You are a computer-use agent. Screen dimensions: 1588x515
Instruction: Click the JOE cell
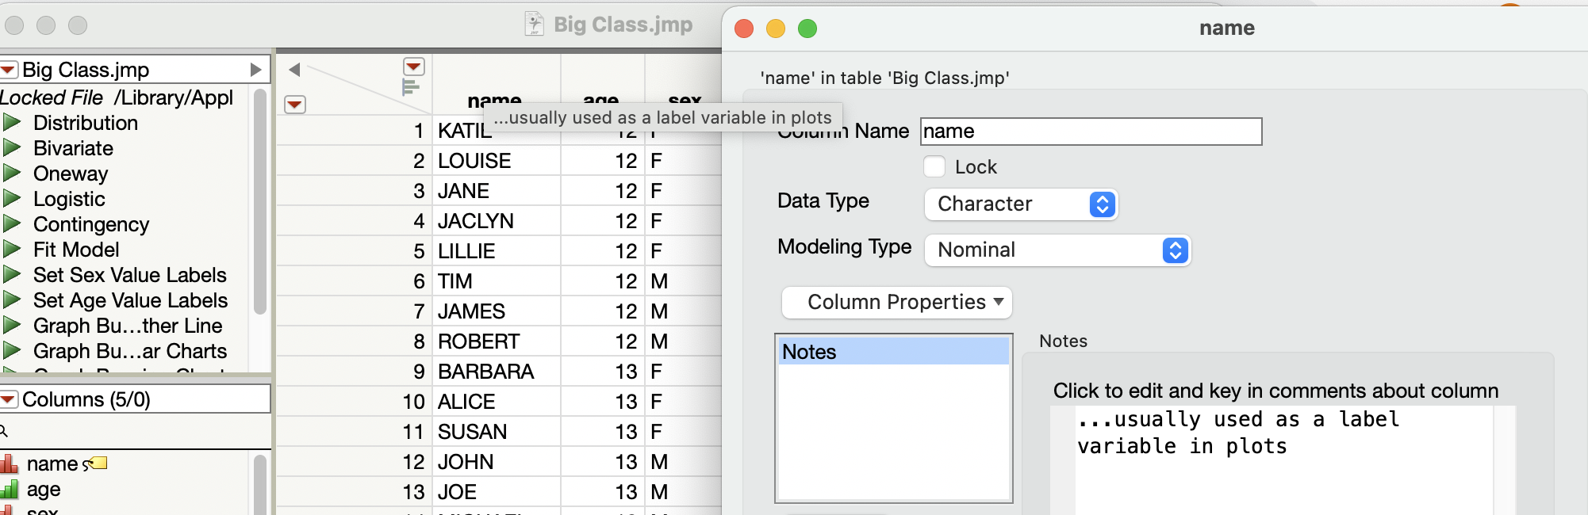(497, 492)
